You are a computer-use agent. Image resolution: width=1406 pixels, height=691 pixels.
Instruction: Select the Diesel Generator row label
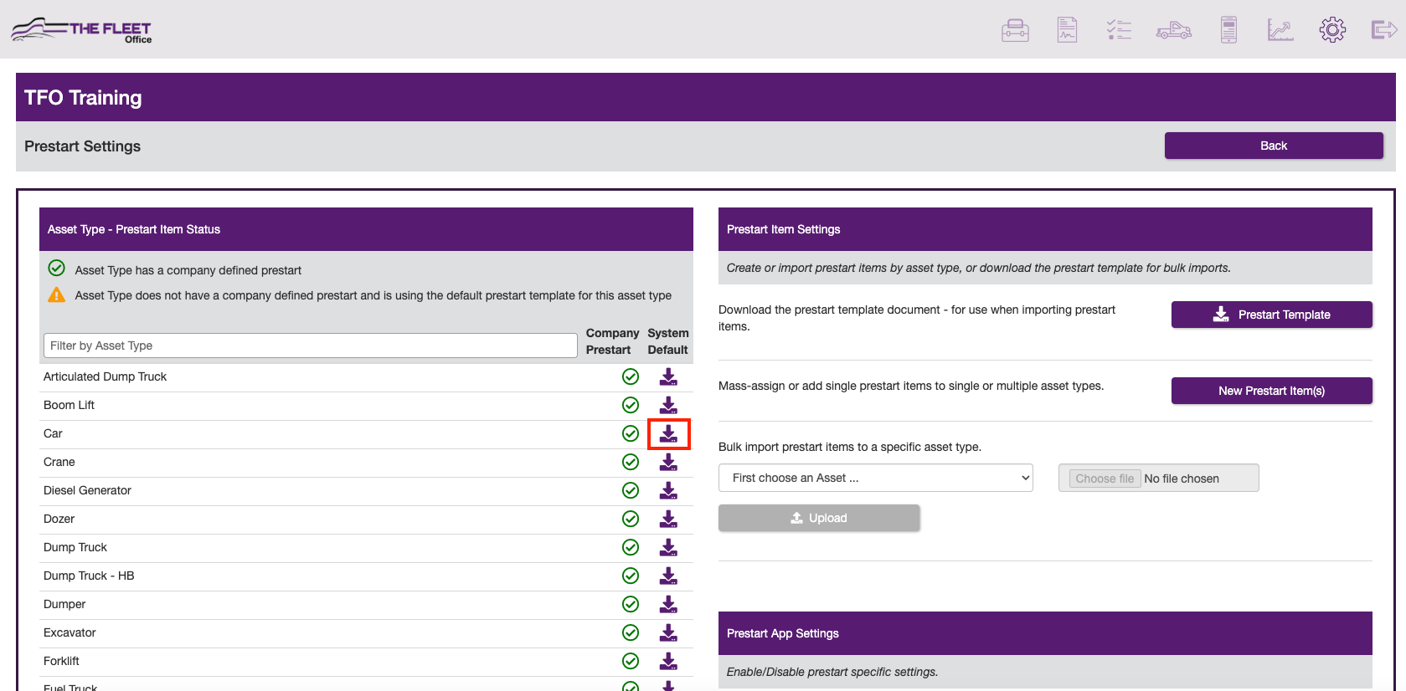click(87, 490)
